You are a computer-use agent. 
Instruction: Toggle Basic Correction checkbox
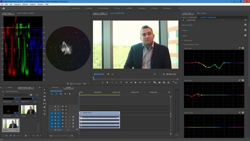pyautogui.click(x=245, y=25)
